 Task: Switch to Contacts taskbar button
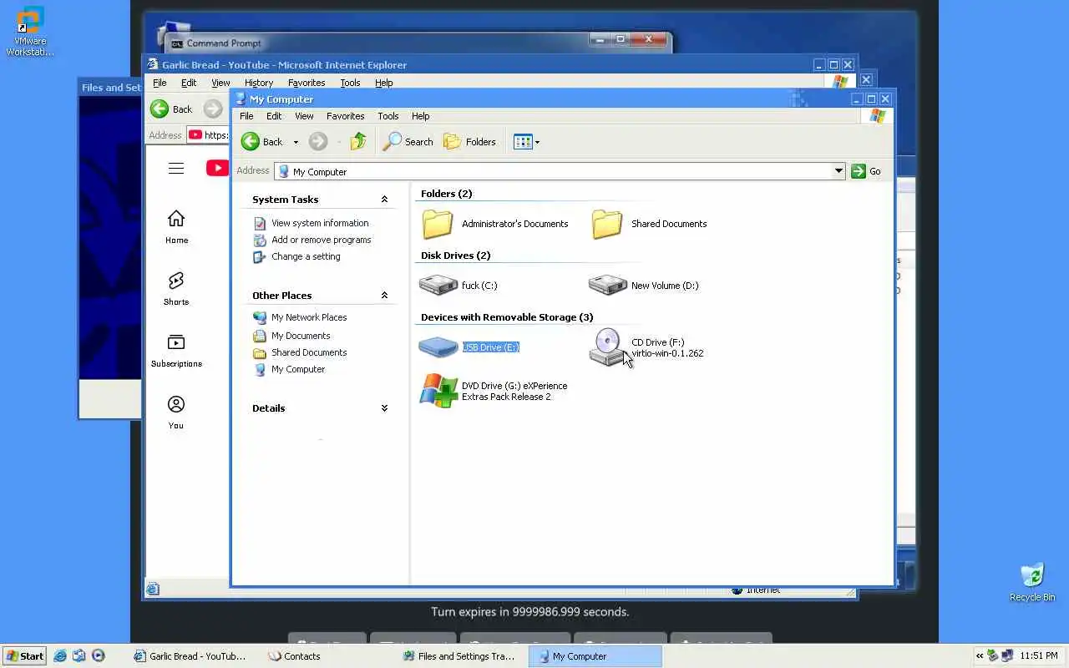[x=327, y=656]
